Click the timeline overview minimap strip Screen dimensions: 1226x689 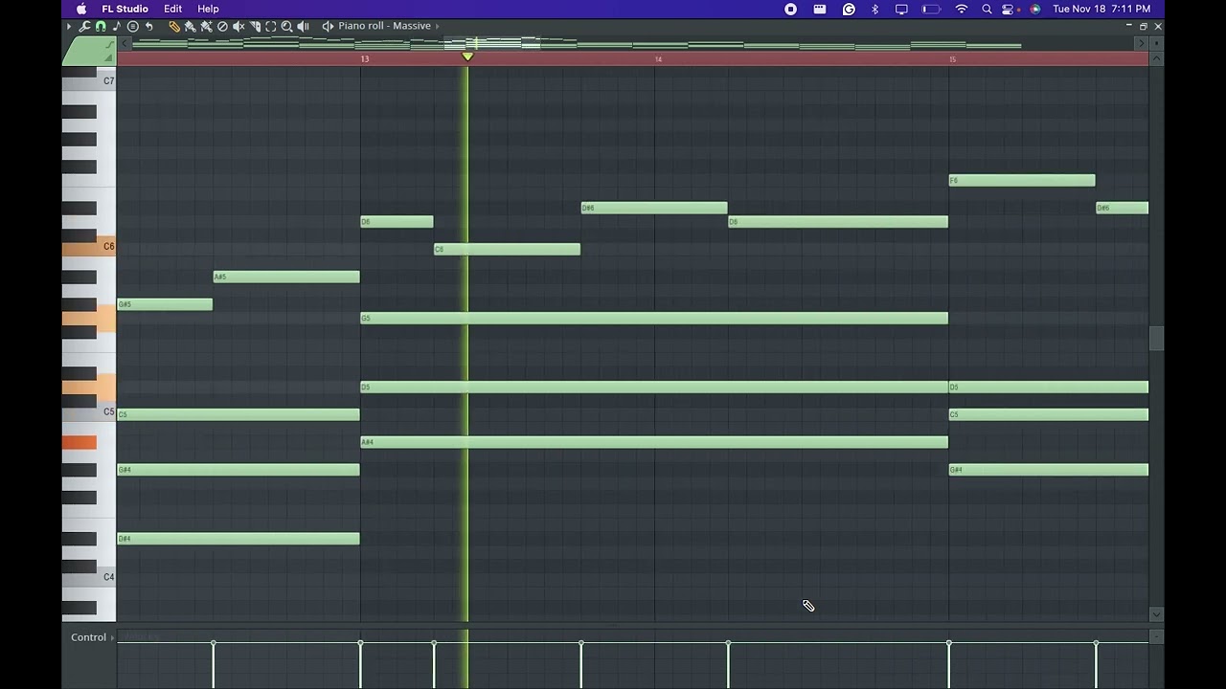pyautogui.click(x=632, y=43)
